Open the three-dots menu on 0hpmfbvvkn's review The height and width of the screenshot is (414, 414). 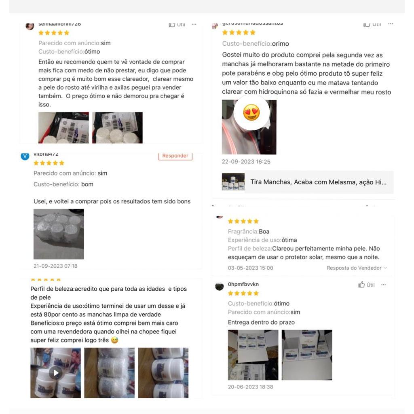click(x=383, y=285)
